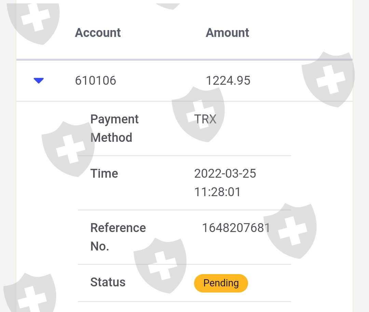Click the Time field label
Screen dimensions: 369x312
point(104,174)
